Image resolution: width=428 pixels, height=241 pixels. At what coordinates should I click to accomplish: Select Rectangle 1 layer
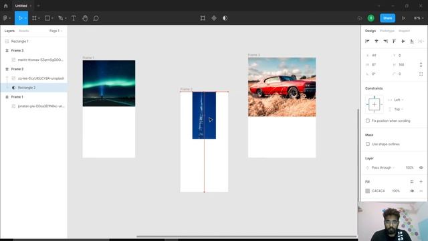[33, 42]
